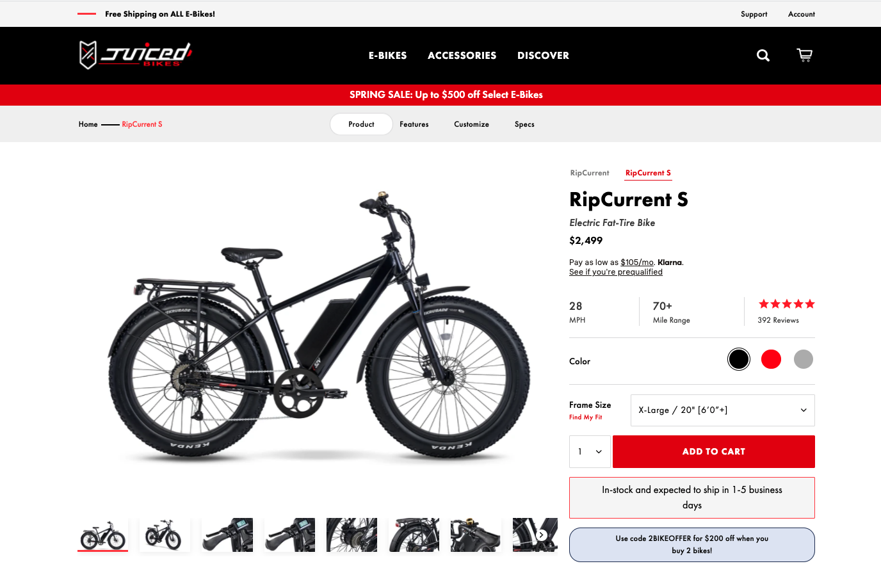The image size is (881, 573).
Task: Choose the gray bike color
Action: [804, 359]
